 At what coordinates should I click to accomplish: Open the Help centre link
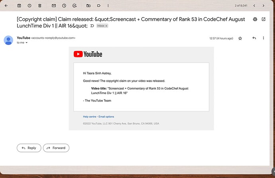click(x=90, y=117)
